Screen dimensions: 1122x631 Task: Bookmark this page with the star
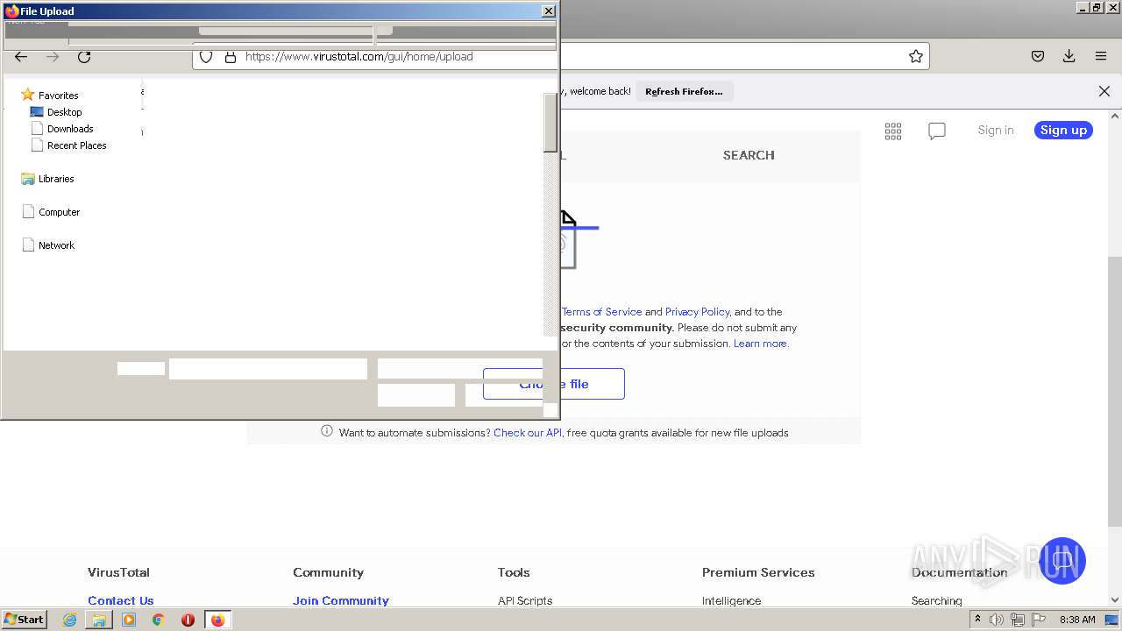pos(916,56)
